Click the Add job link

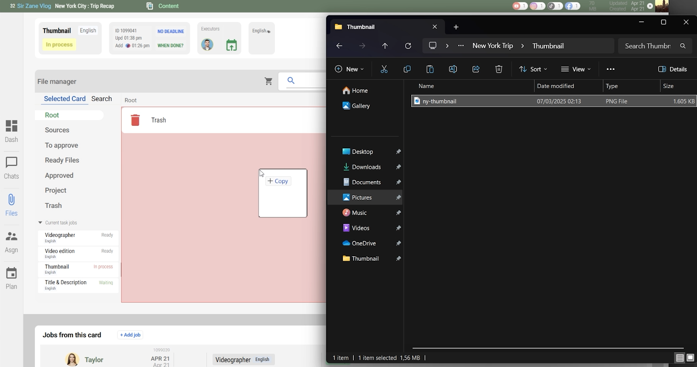point(130,335)
